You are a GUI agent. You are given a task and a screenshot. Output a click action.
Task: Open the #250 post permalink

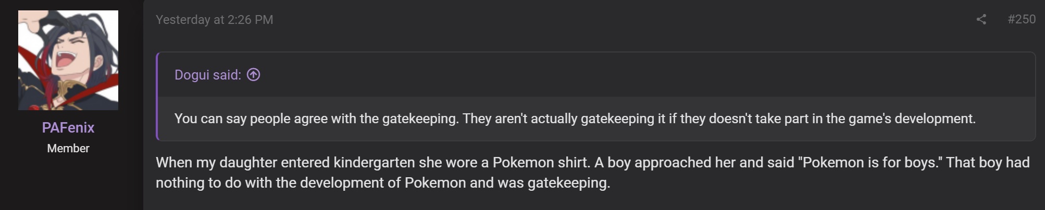coord(1021,19)
